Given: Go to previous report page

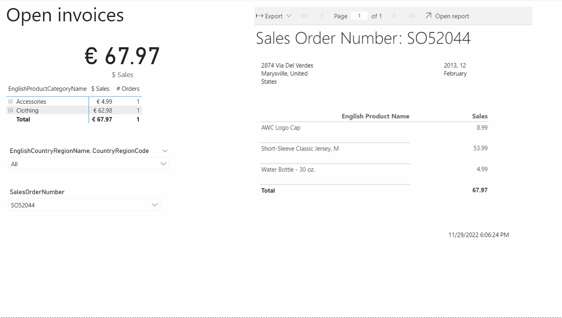Looking at the screenshot, I should click(x=322, y=16).
